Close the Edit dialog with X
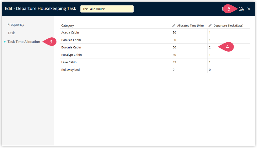257x148 pixels. tap(249, 9)
